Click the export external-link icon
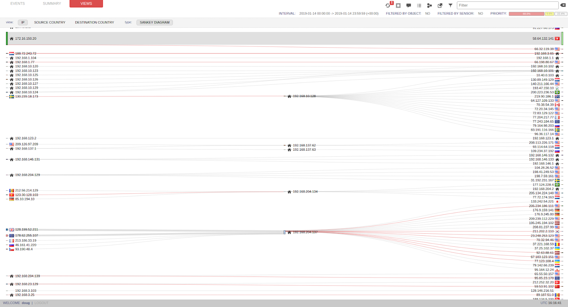This screenshot has height=307, width=568. pos(440,5)
